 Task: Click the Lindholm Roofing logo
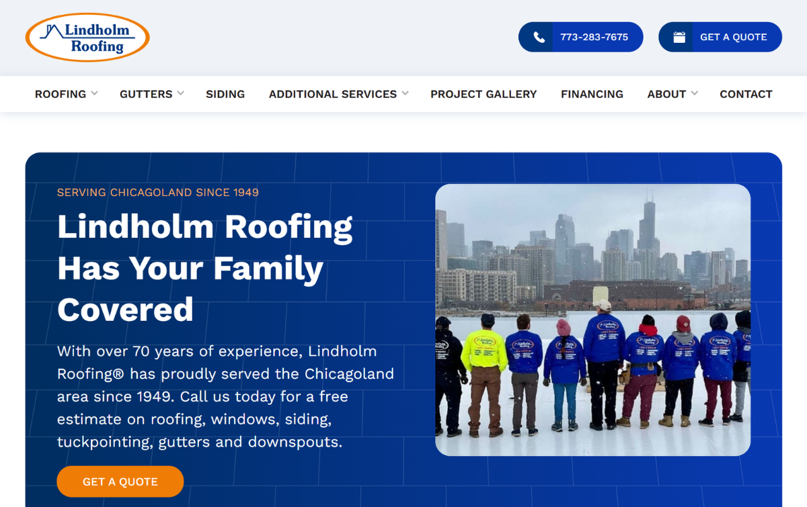pos(87,38)
